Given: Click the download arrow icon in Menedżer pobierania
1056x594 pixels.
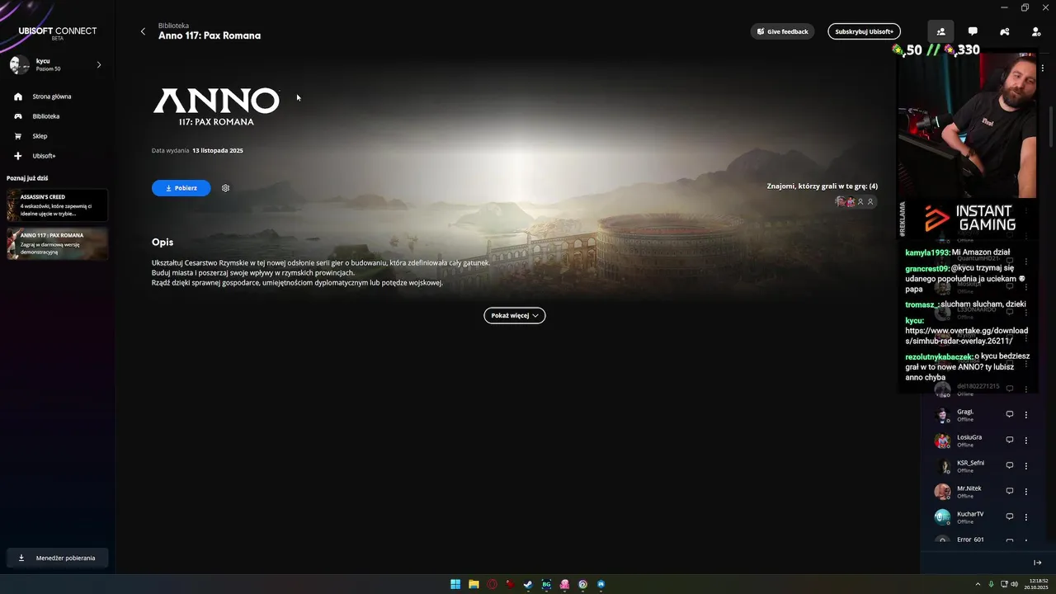Looking at the screenshot, I should pyautogui.click(x=21, y=558).
